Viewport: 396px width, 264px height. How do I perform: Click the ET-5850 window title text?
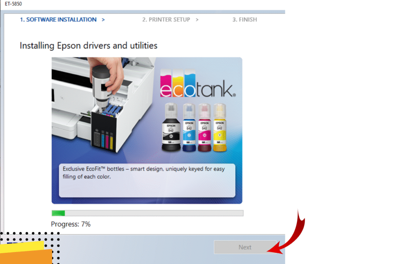coord(14,4)
